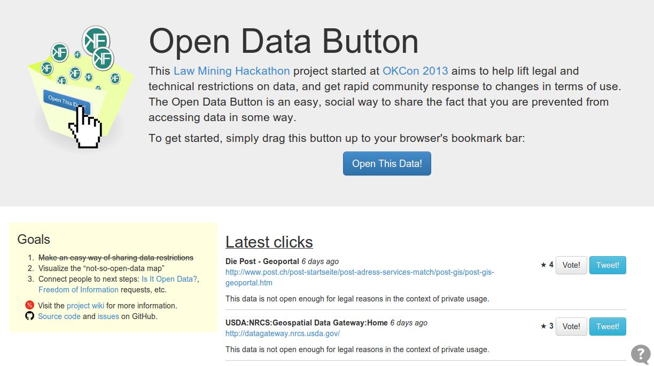Click the red project wiki icon
The height and width of the screenshot is (366, 654).
(x=29, y=305)
